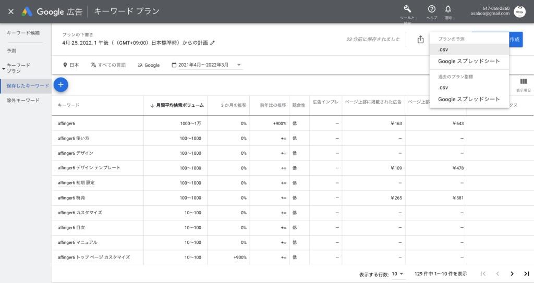Viewport: 534px width, 283px height.
Task: Click the keyword affinger6 マニュアル
Action: pos(78,243)
